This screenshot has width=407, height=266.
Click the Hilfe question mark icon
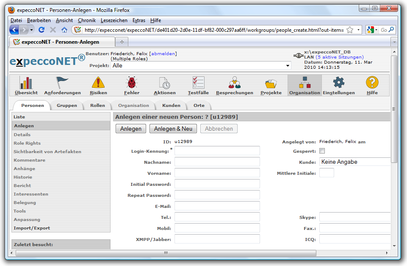pos(372,83)
